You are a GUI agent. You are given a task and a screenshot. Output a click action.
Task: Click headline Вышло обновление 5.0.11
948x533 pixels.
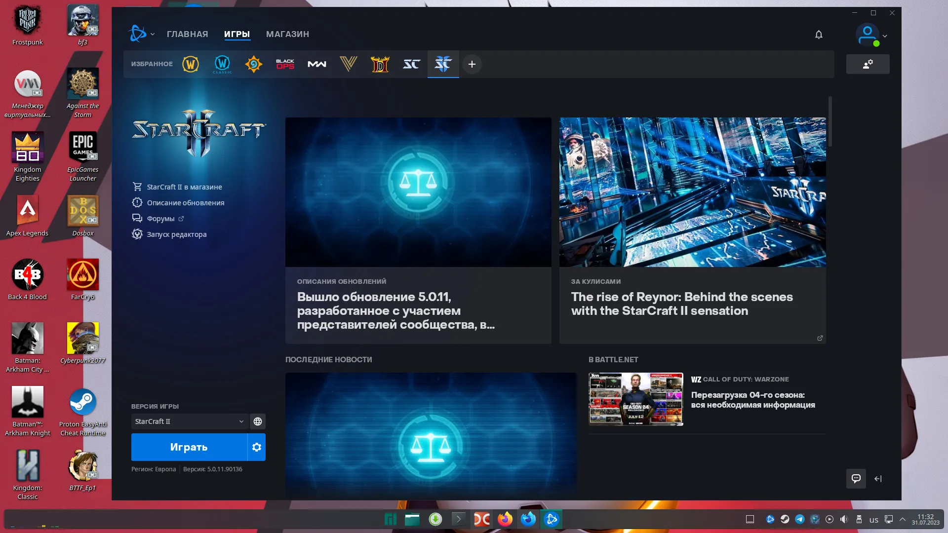point(396,311)
